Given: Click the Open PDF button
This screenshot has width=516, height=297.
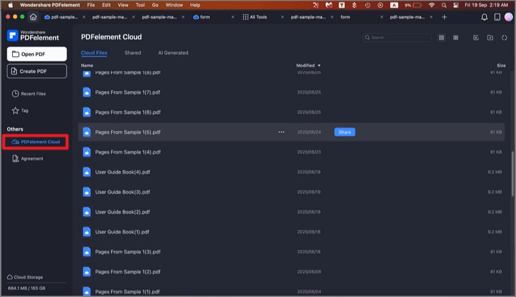Looking at the screenshot, I should coord(36,54).
